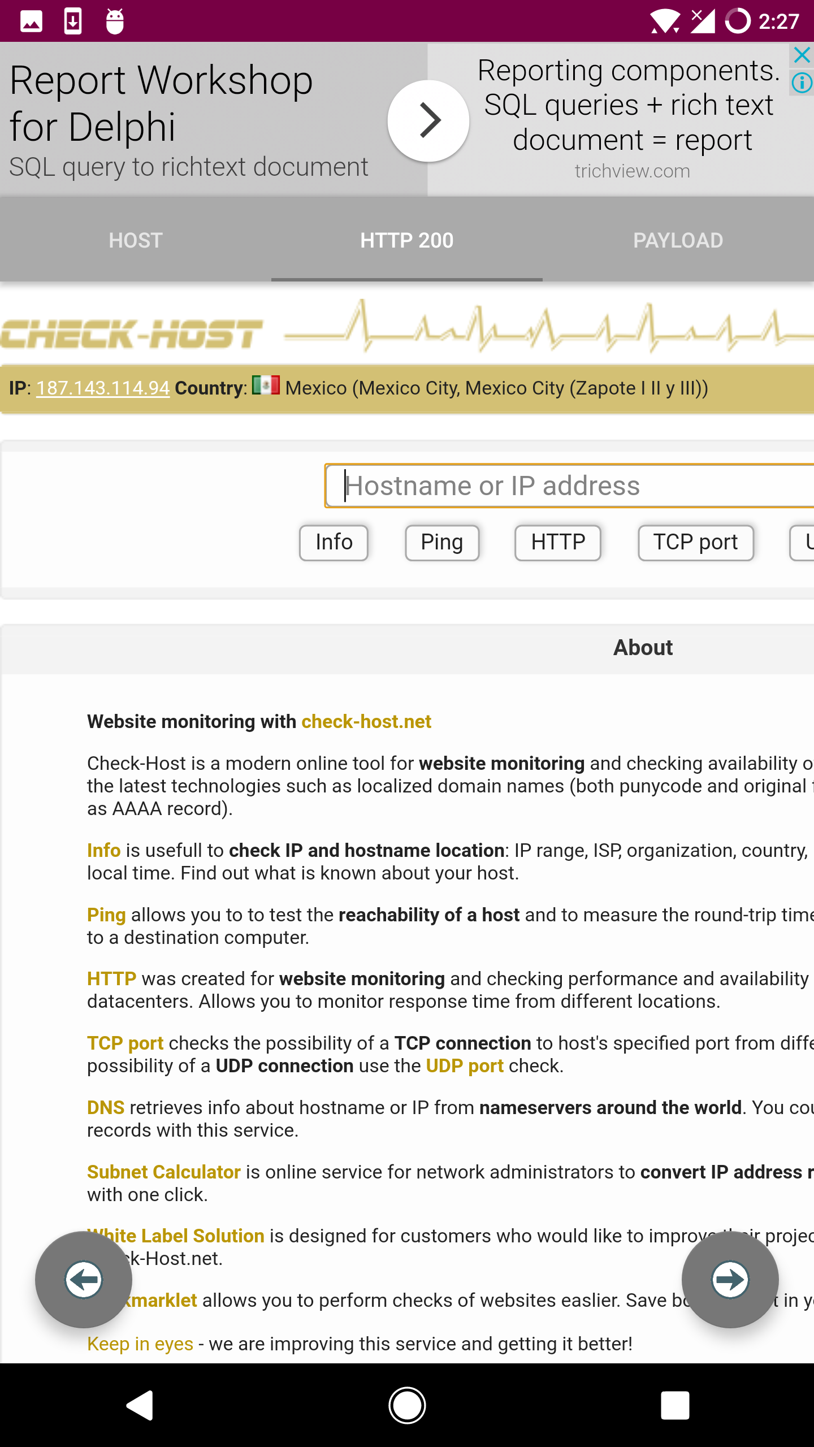Image resolution: width=814 pixels, height=1447 pixels.
Task: Follow the Ping link in About text
Action: coord(106,915)
